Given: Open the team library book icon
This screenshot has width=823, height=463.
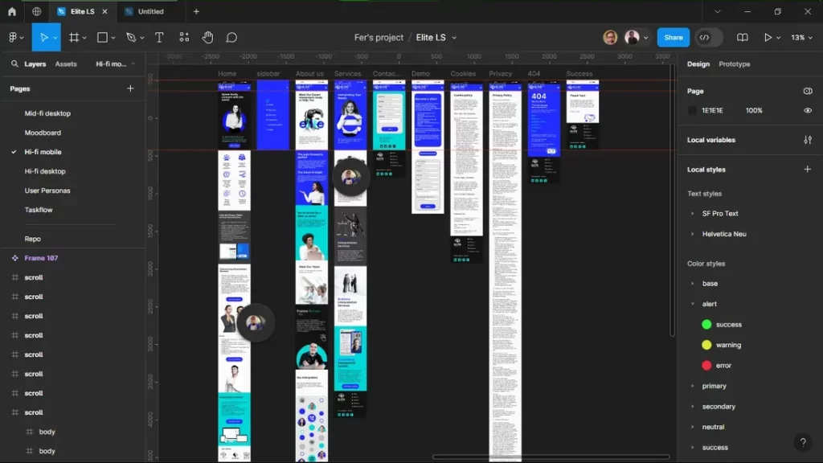Looking at the screenshot, I should point(742,37).
